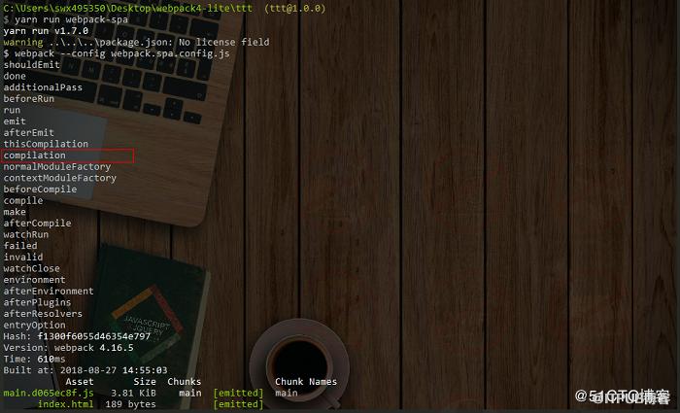Click the 'Version: webpack 4.16.5' line
The image size is (680, 413).
click(x=69, y=348)
